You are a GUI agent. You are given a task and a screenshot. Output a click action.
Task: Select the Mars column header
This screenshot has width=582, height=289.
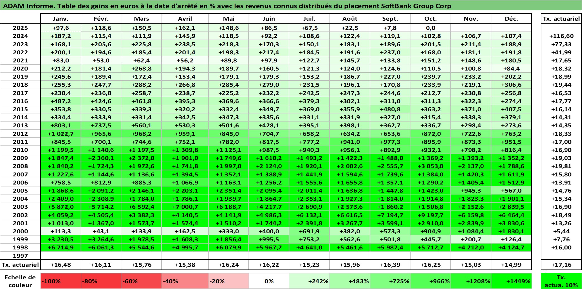pos(141,19)
